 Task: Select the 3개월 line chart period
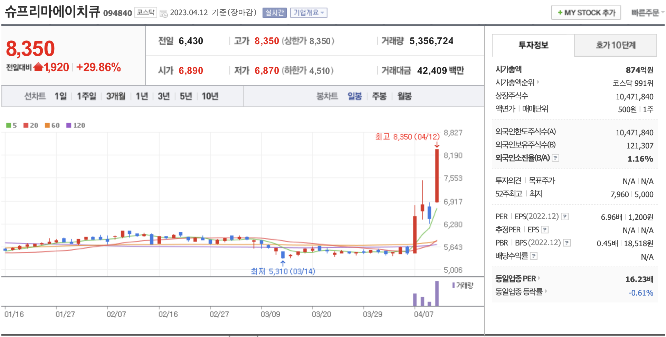(x=116, y=96)
